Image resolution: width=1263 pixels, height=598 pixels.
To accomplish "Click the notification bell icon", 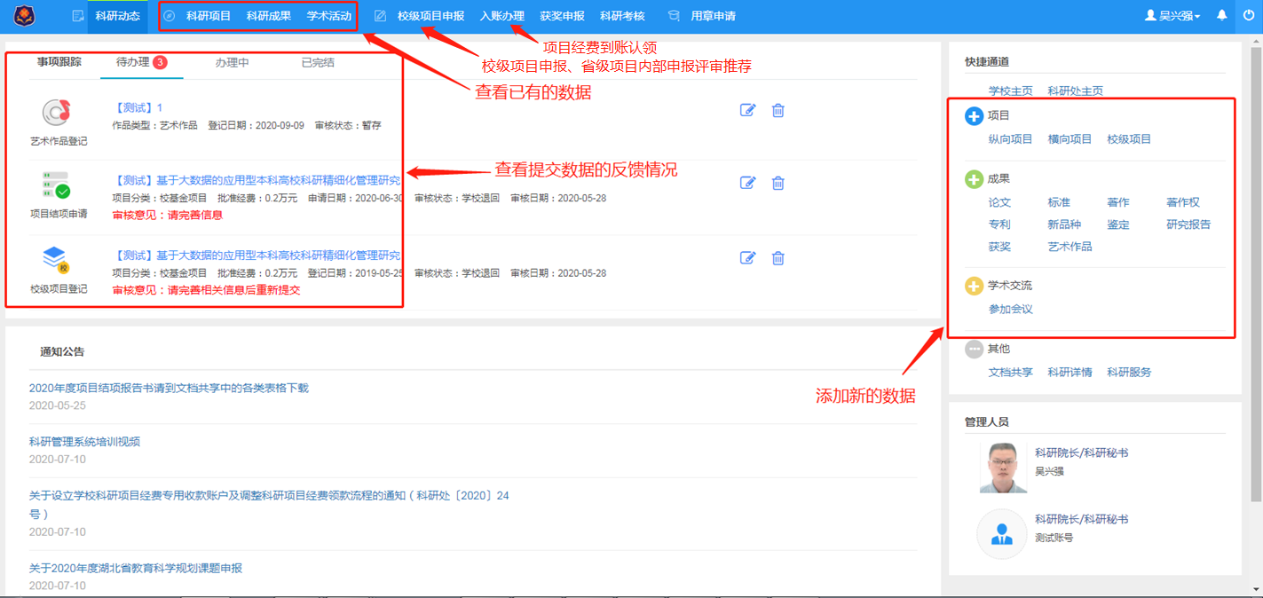I will click(1221, 16).
